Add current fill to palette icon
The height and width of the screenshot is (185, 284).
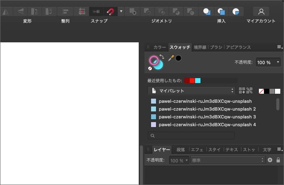[x=242, y=90]
